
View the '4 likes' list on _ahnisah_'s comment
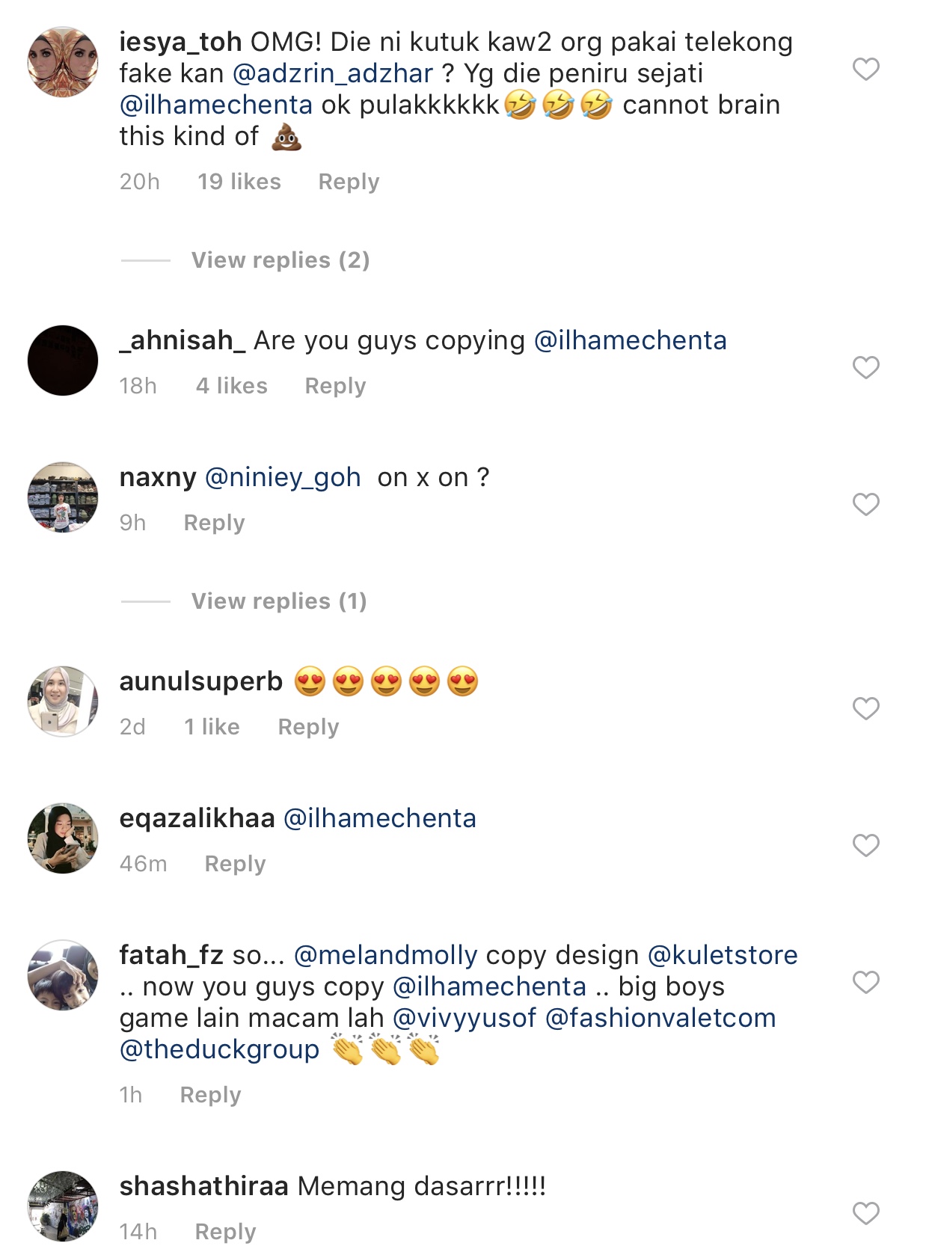coord(232,386)
